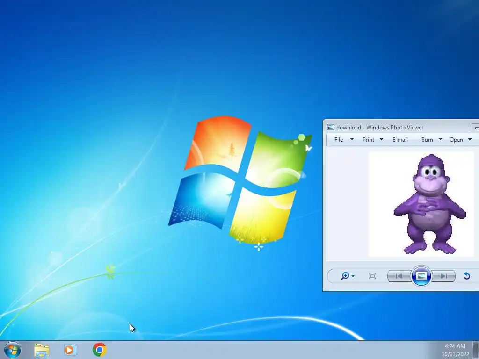Open Windows Media Player from taskbar

click(x=70, y=350)
